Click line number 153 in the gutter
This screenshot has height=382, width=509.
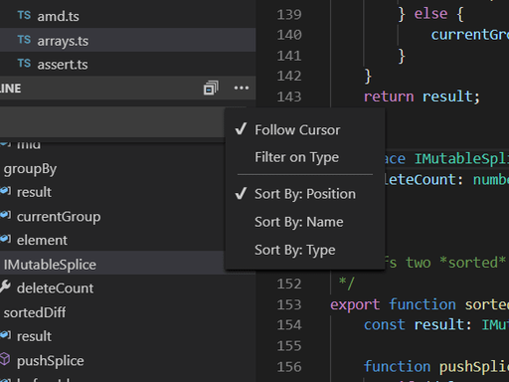click(x=289, y=304)
